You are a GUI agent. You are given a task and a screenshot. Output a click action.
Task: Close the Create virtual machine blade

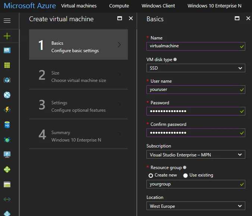point(131,18)
